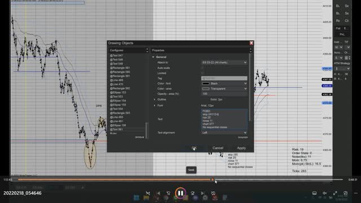Viewport: 361px width, 203px height.
Task: Open the player's more options menu
Action: click(x=356, y=193)
